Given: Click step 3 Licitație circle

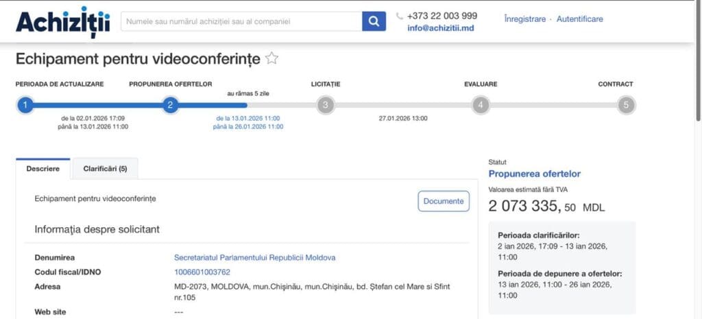Looking at the screenshot, I should point(325,105).
